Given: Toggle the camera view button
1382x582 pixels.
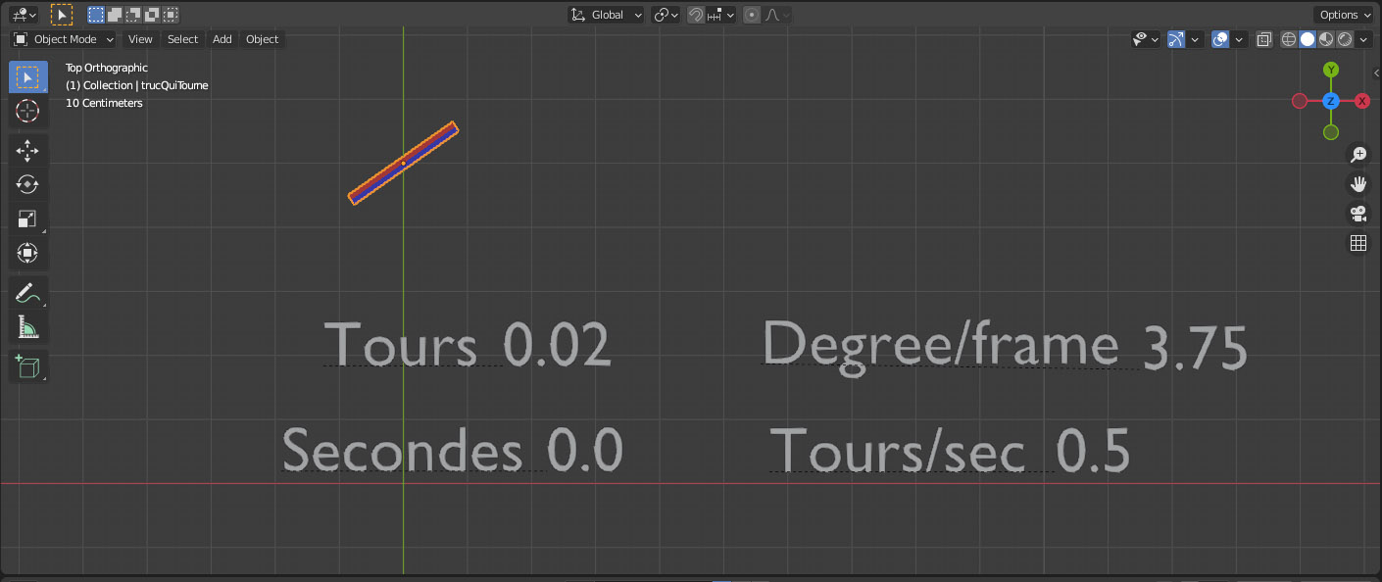Looking at the screenshot, I should [1358, 214].
